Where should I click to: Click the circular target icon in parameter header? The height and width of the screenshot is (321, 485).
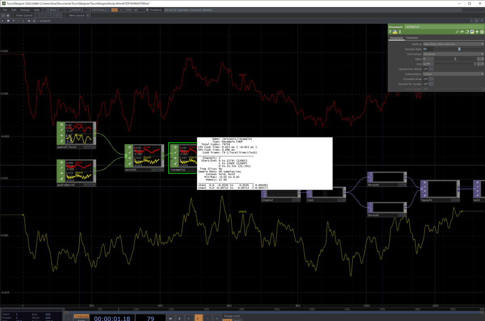[482, 31]
